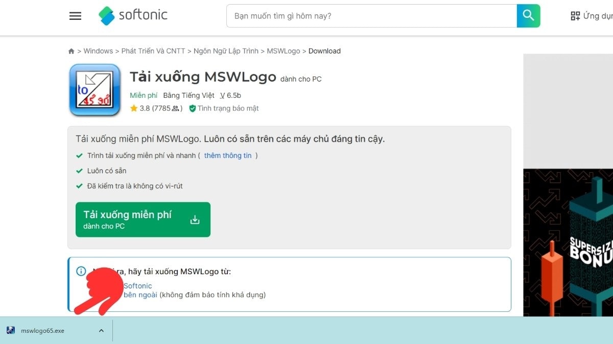Click the home icon in the breadcrumb
The image size is (613, 344).
[x=71, y=51]
